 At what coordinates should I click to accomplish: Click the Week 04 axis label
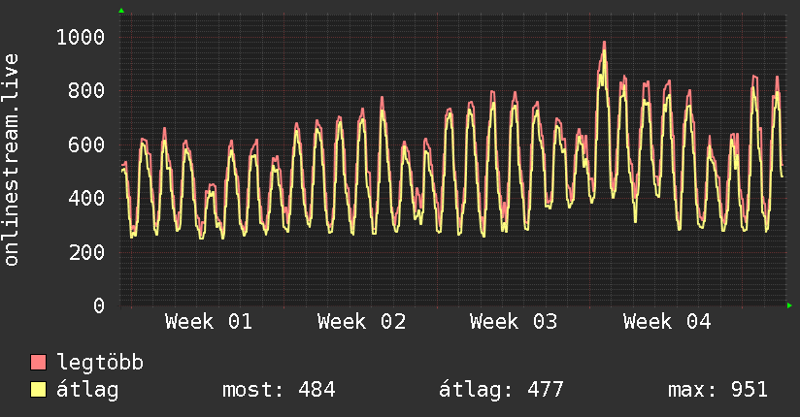[667, 322]
